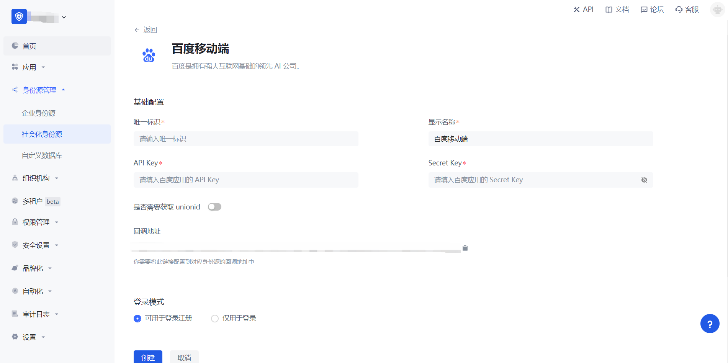The image size is (728, 363).
Task: Open the 论坛 forum icon
Action: (644, 10)
